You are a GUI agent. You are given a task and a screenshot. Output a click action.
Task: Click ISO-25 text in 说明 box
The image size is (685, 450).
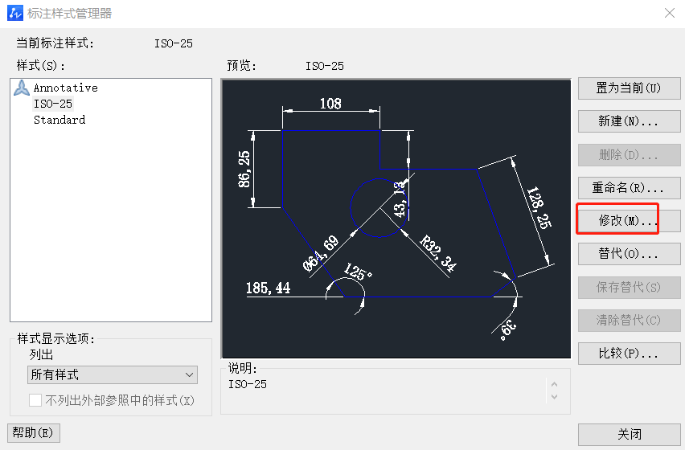248,385
